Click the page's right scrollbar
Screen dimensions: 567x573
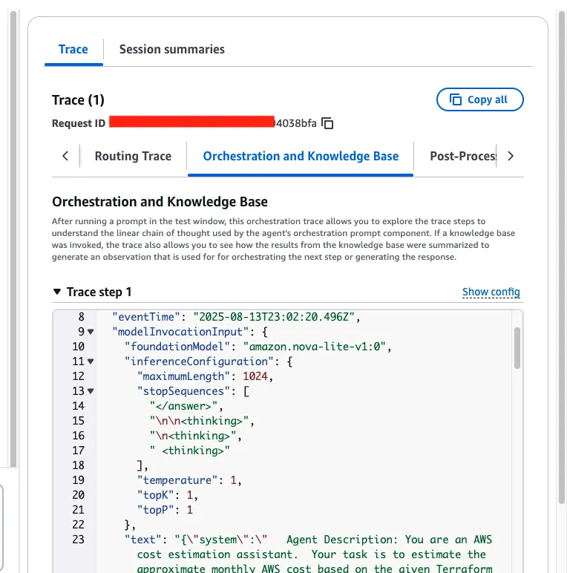click(562, 258)
